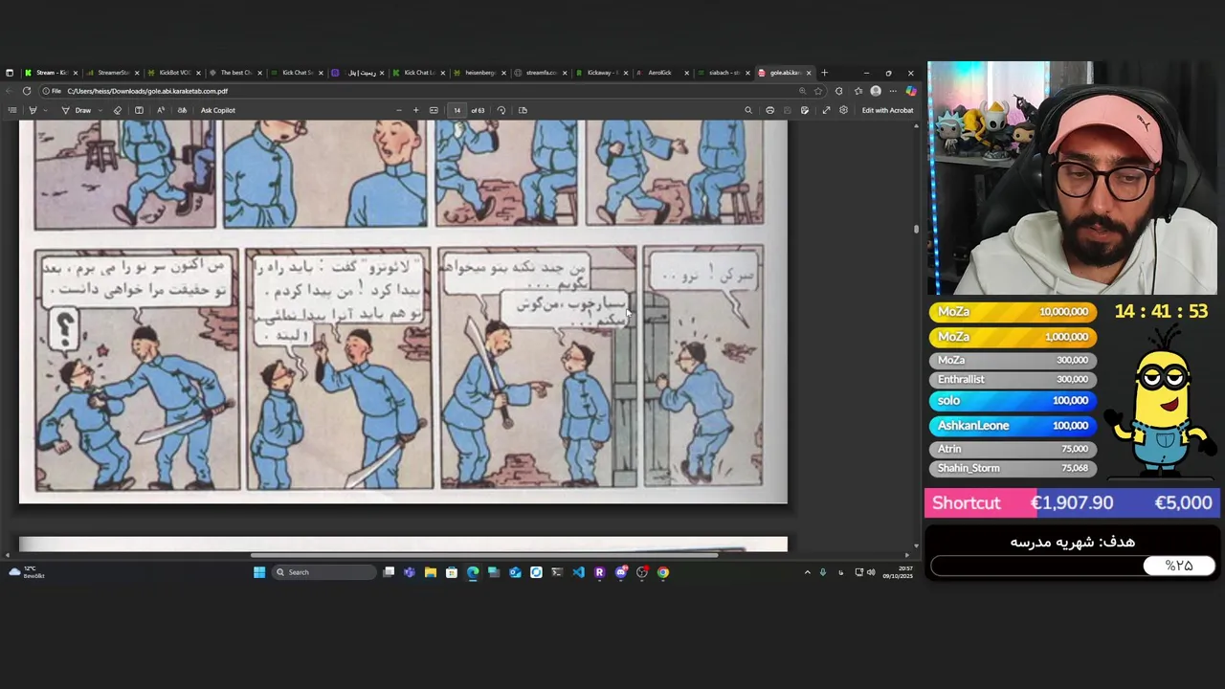The image size is (1225, 689).
Task: Open browser Extensions menu
Action: point(839,91)
